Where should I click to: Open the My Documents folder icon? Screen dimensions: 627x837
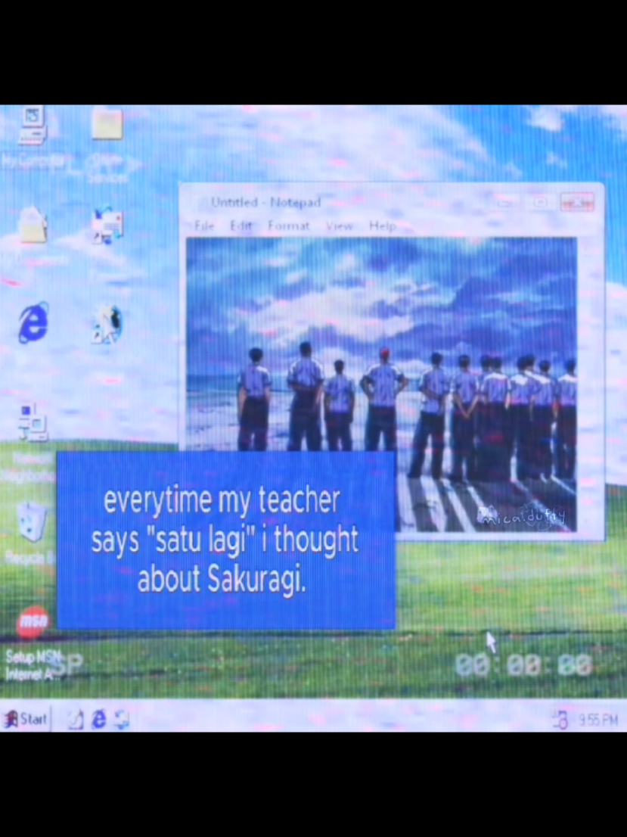pos(33,227)
